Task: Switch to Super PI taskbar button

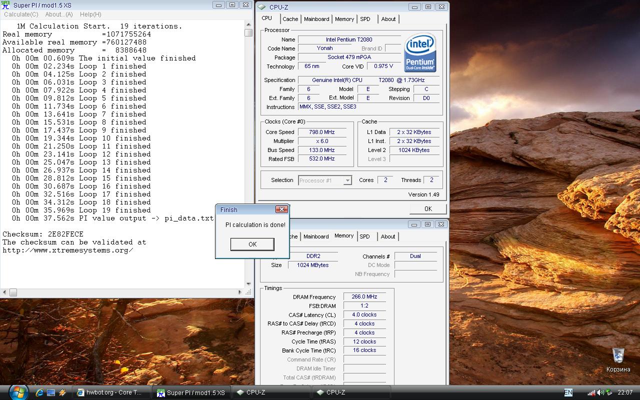Action: point(192,392)
